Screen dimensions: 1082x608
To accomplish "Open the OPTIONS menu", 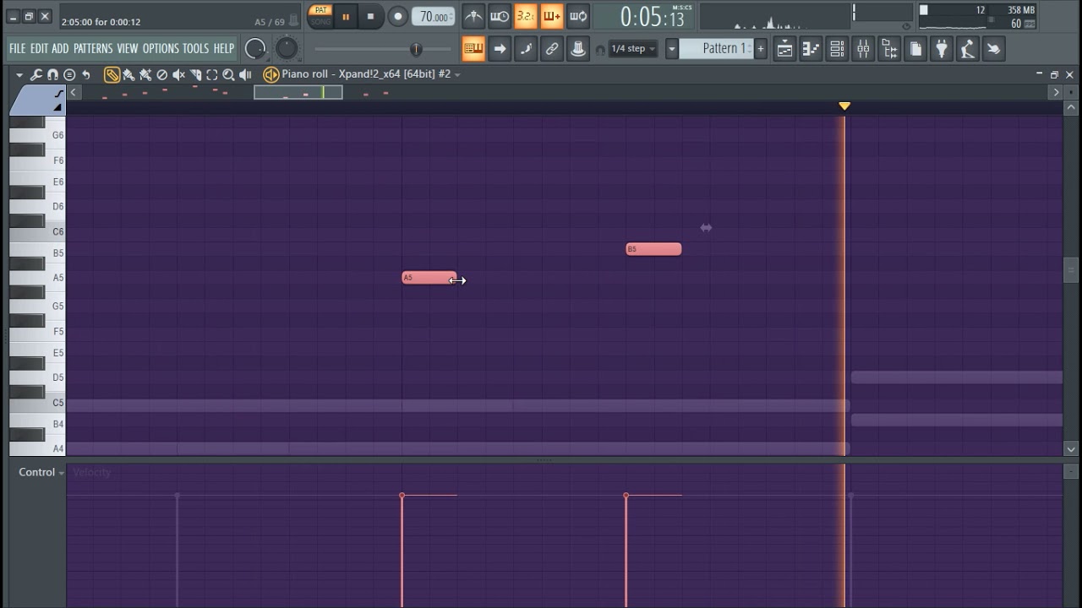I will (x=161, y=49).
